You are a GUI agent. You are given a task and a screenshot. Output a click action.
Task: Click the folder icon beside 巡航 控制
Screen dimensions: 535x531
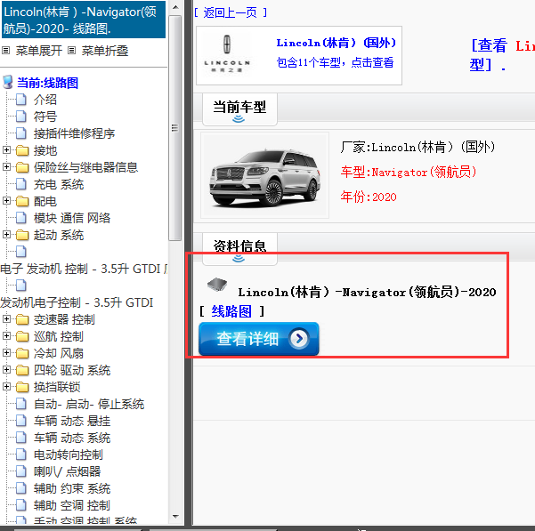22,336
